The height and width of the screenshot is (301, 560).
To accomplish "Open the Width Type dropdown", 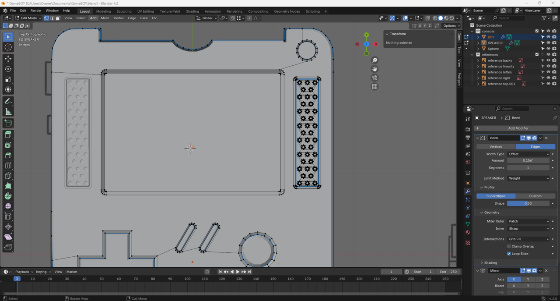I will pyautogui.click(x=528, y=154).
